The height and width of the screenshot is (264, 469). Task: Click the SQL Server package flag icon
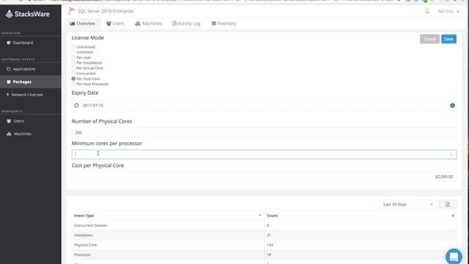pyautogui.click(x=71, y=11)
